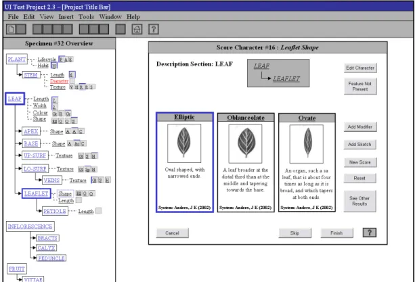Select the LEAF node in overview tree
This screenshot has height=282, width=415.
coord(15,99)
